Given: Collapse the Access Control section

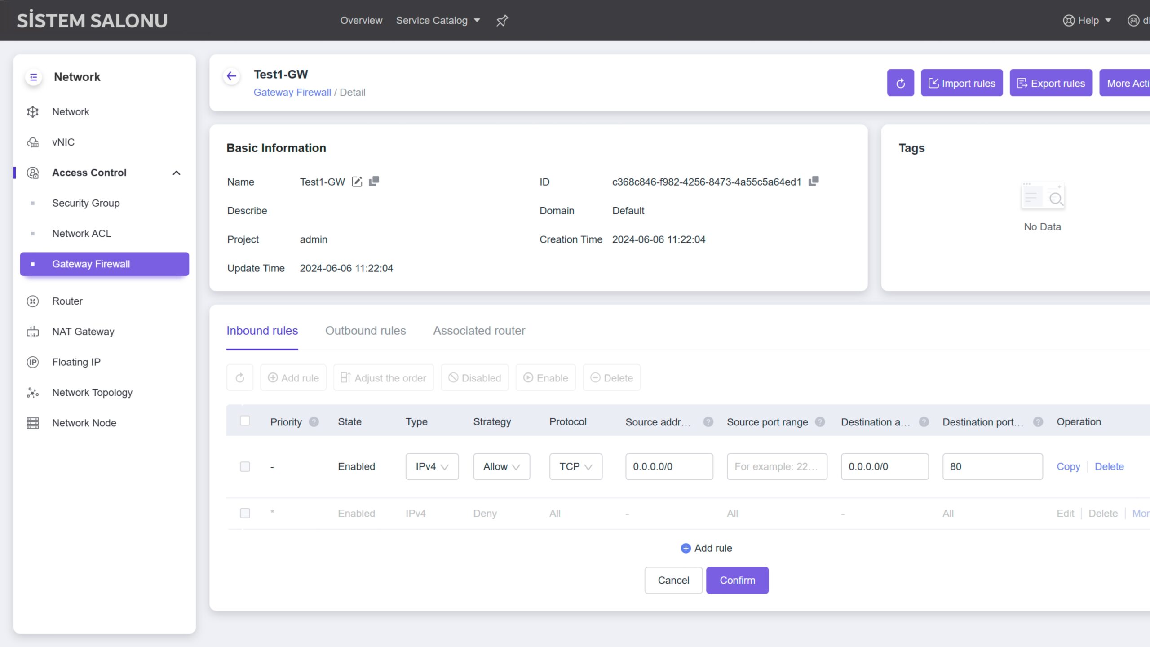Looking at the screenshot, I should (x=176, y=173).
